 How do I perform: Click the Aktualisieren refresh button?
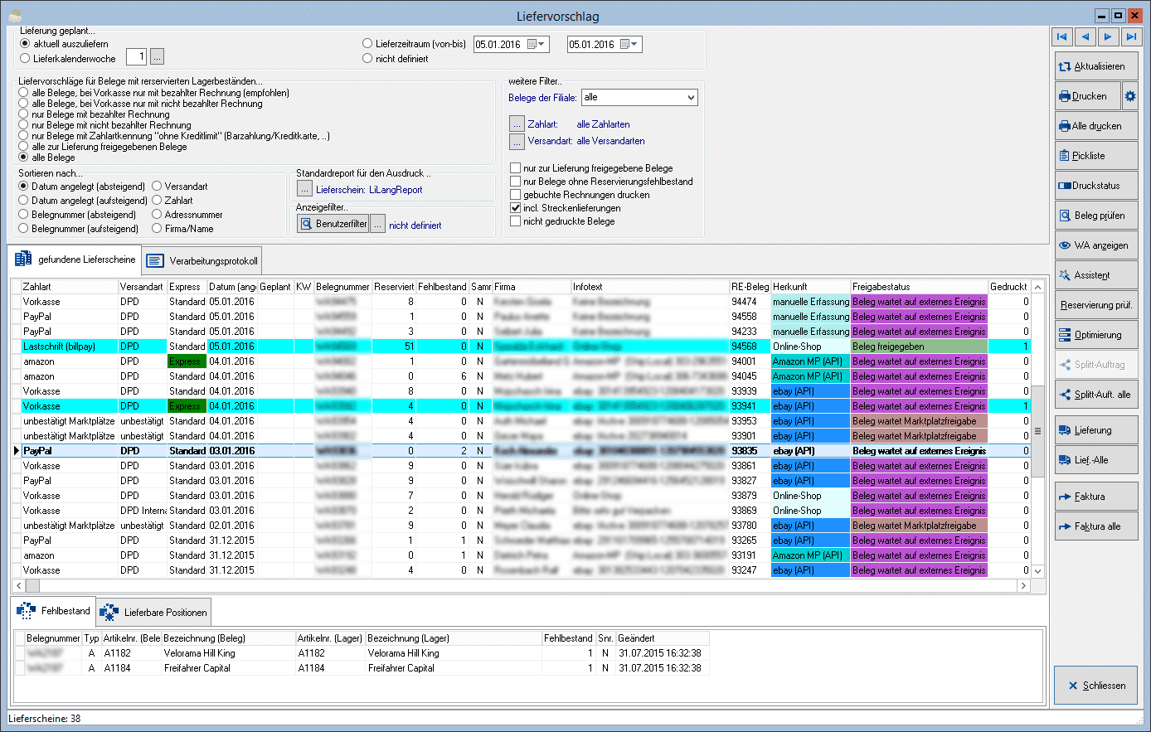(1095, 66)
